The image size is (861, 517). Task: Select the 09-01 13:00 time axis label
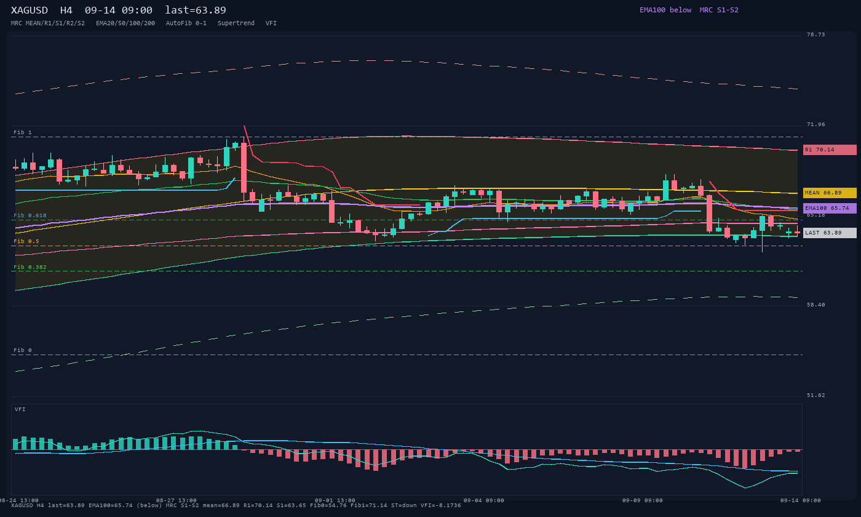click(335, 500)
